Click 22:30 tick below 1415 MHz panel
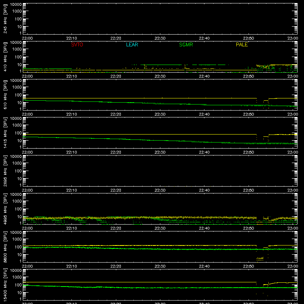The image size is (304, 304). tap(160, 152)
